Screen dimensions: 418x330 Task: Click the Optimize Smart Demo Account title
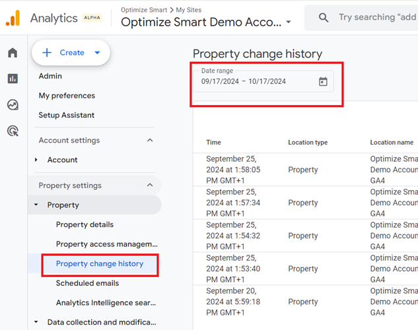pos(201,22)
